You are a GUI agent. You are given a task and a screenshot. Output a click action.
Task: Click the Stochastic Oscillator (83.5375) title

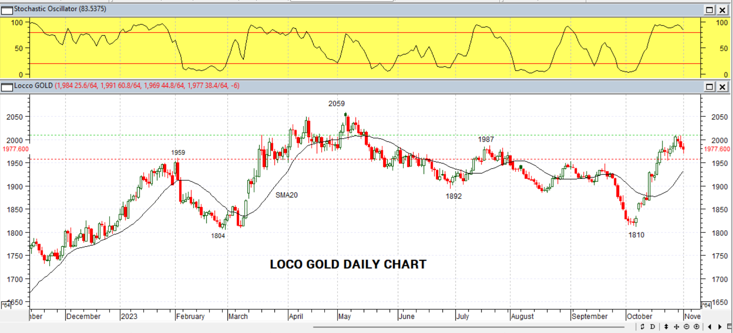coord(60,9)
